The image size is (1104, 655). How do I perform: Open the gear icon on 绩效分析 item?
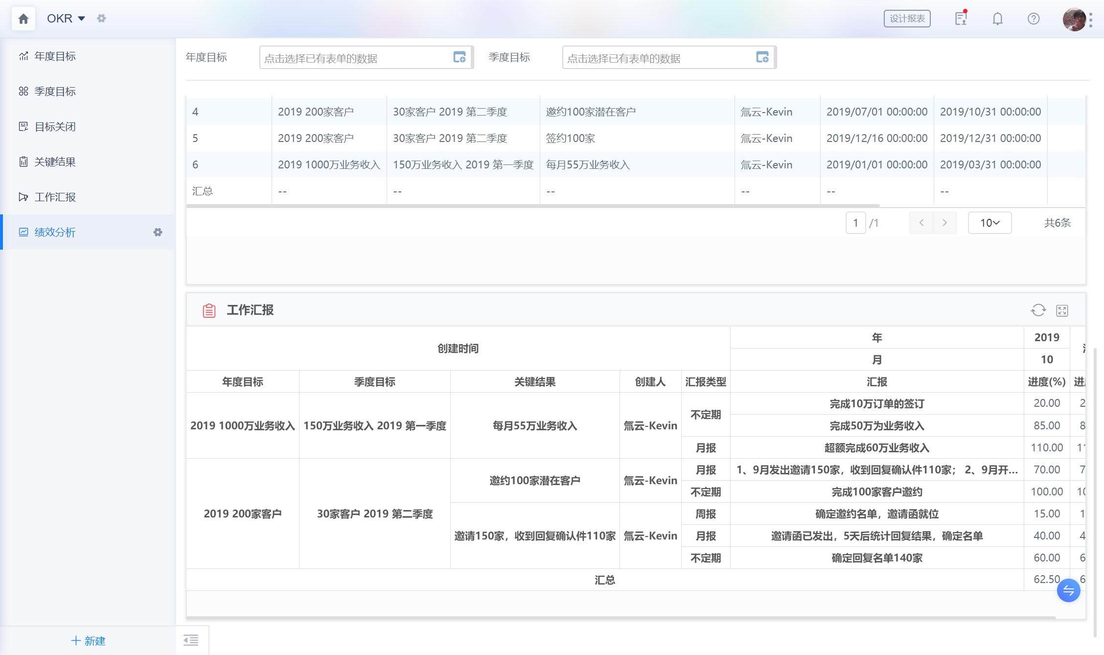pos(158,232)
